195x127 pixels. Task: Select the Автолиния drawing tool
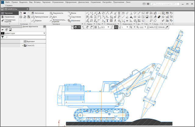coord(39,13)
